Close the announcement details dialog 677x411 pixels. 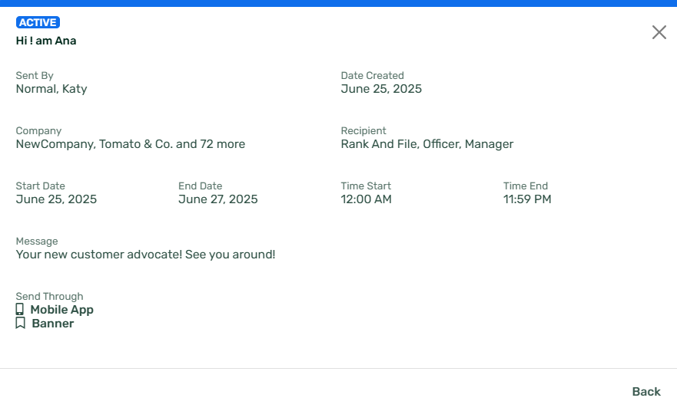pyautogui.click(x=659, y=32)
